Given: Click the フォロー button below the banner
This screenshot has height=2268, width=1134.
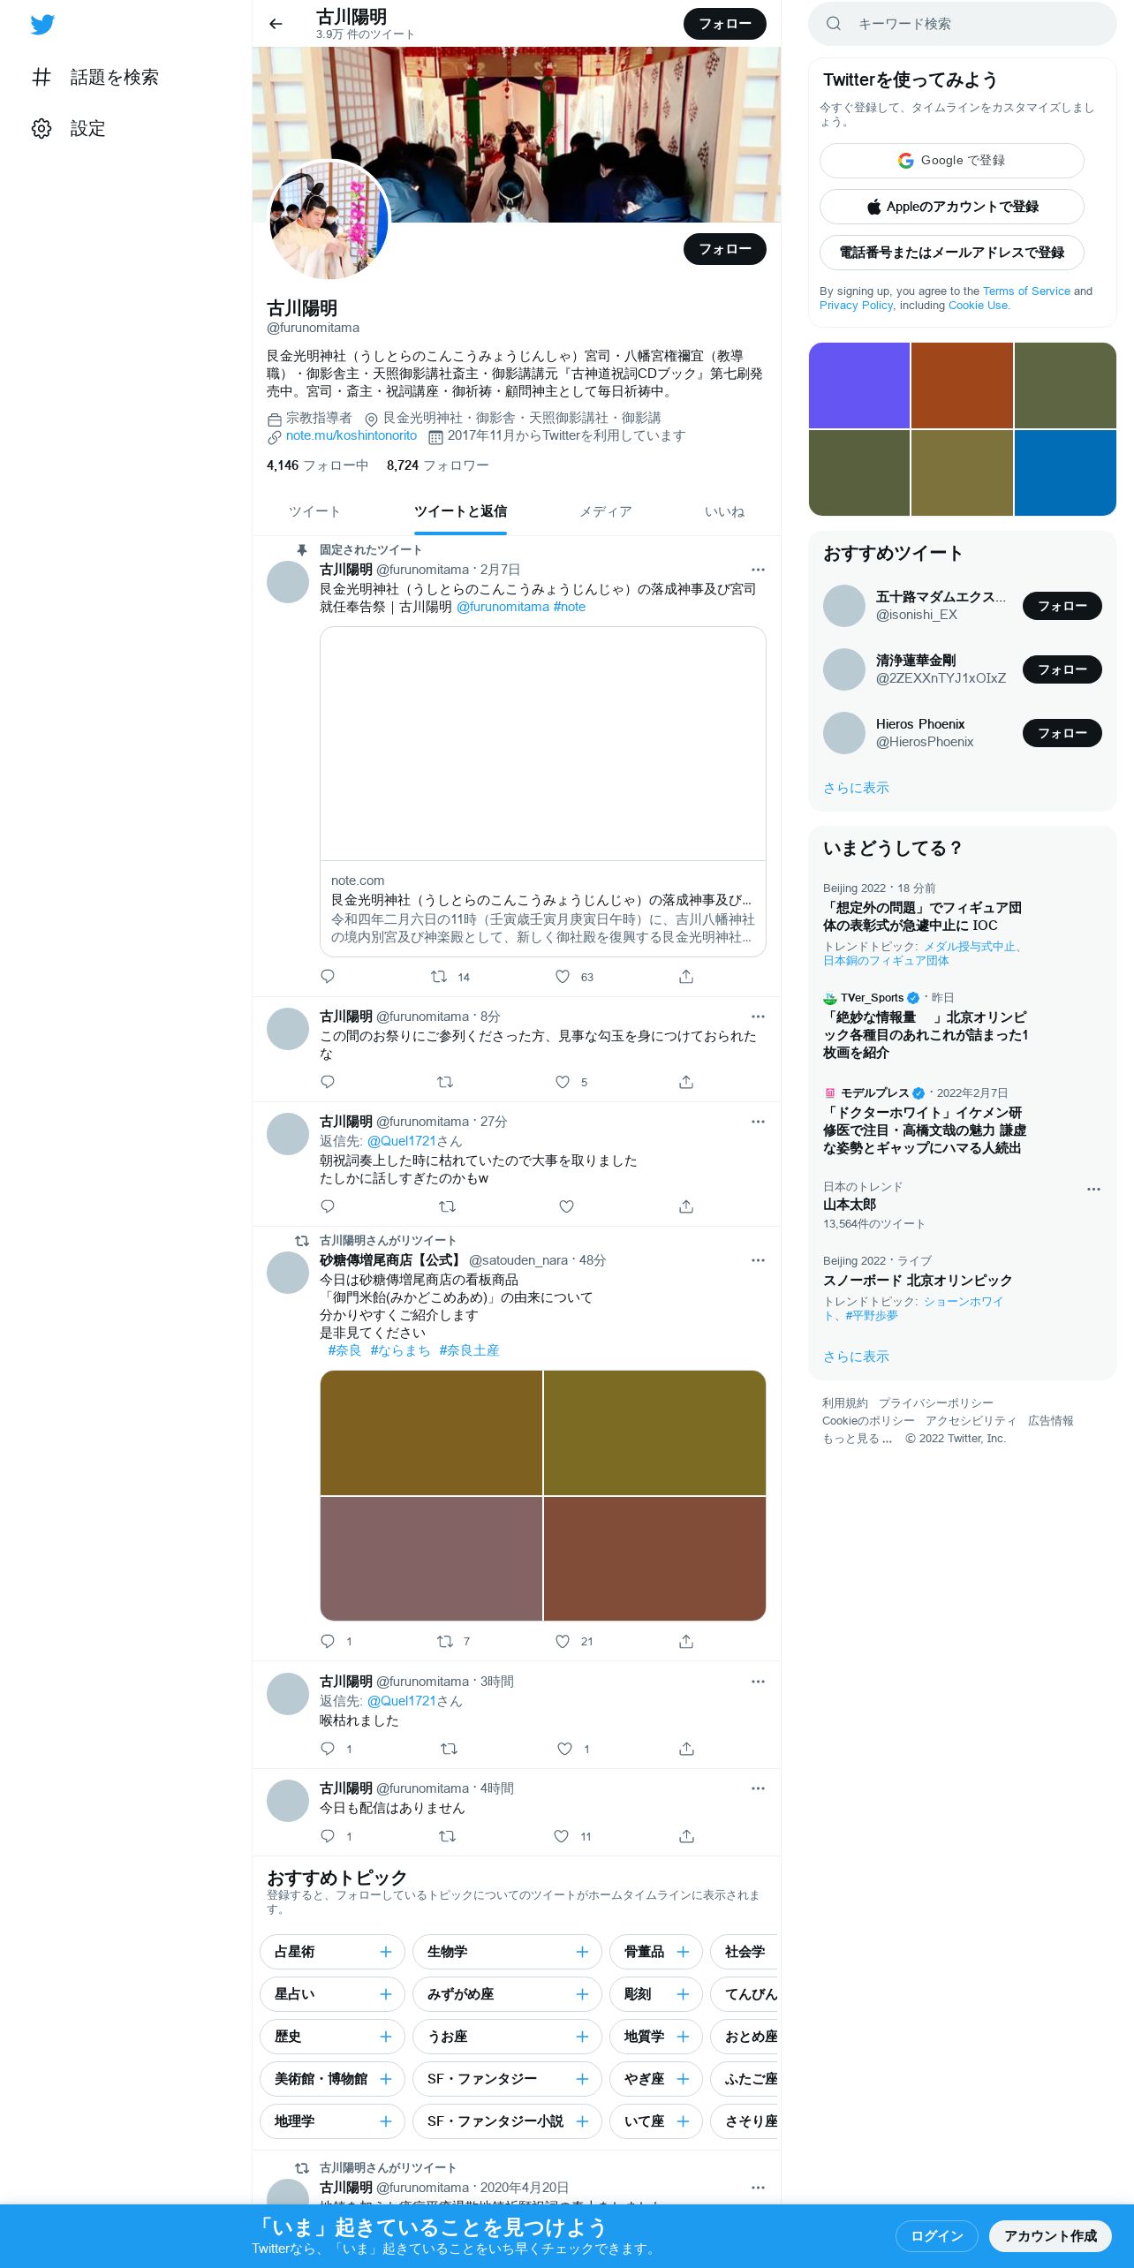Looking at the screenshot, I should point(725,249).
